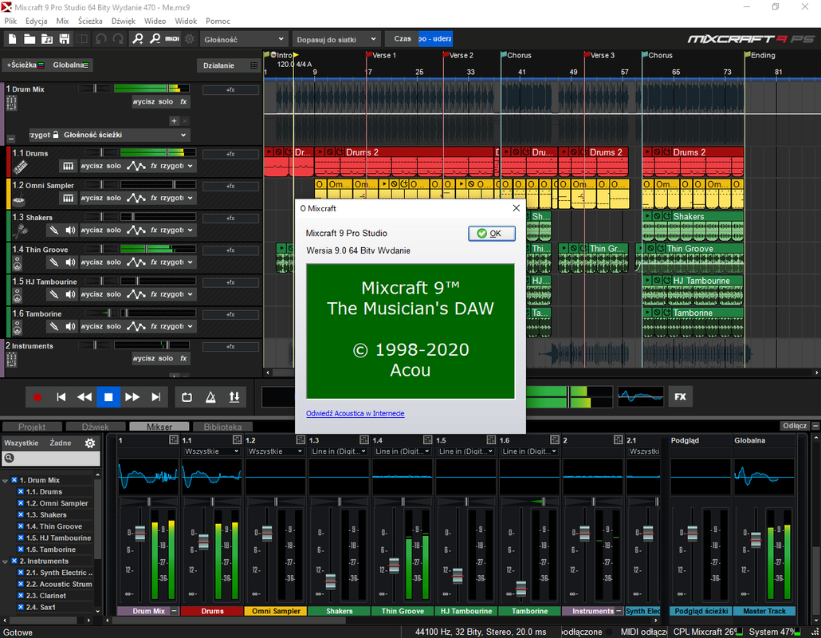821x638 pixels.
Task: Click the FX button beside the master meter
Action: [x=680, y=397]
